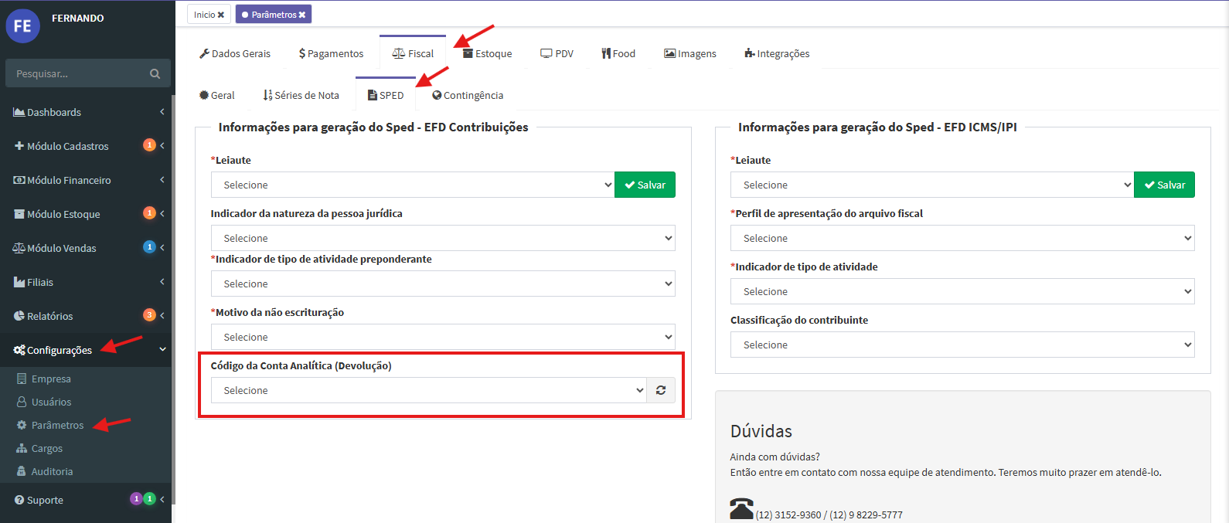The width and height of the screenshot is (1229, 523).
Task: Open Motivo da não escrituração dropdown
Action: tap(442, 337)
